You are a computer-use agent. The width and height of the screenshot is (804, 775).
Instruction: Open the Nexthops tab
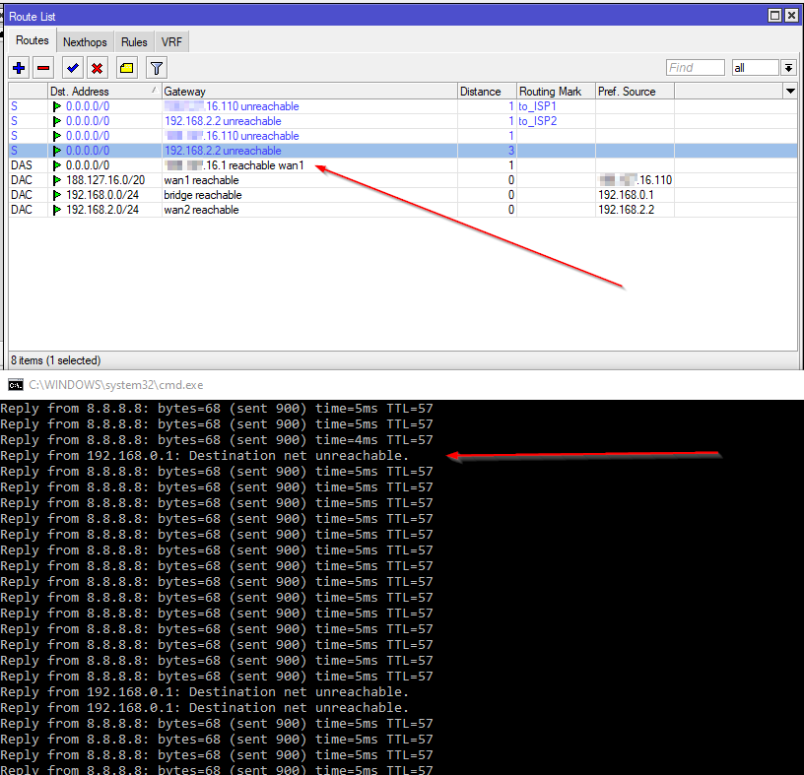tap(85, 42)
